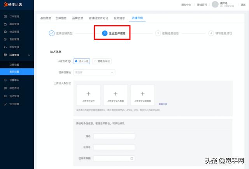249x169 pixels.
Task: Switch to the 基础信息 tab
Action: [x=46, y=18]
